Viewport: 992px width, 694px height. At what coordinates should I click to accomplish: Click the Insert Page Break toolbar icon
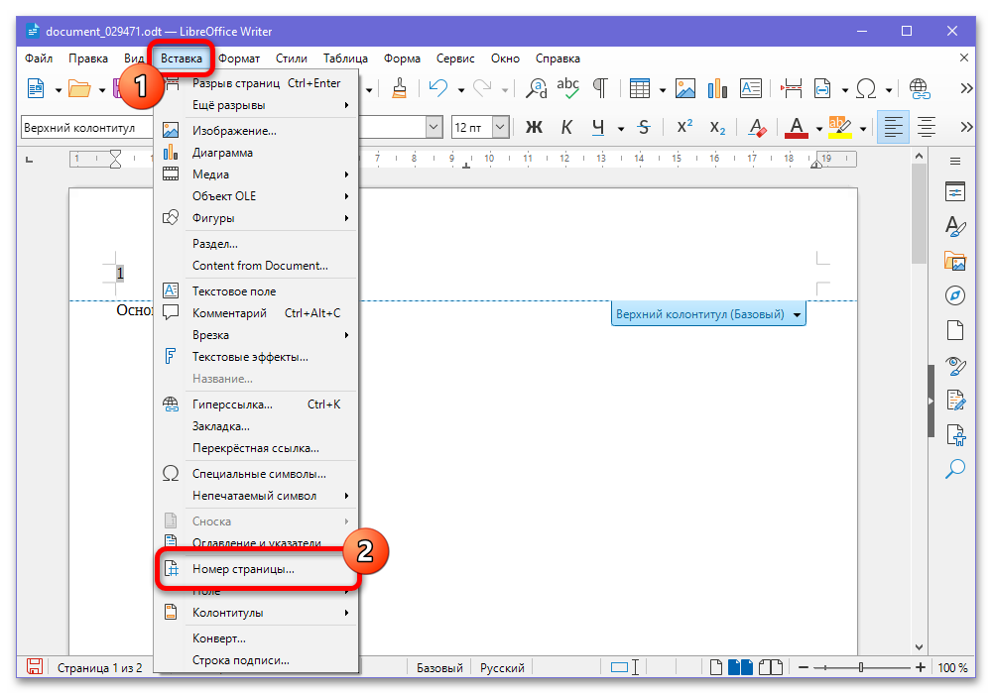pos(791,88)
